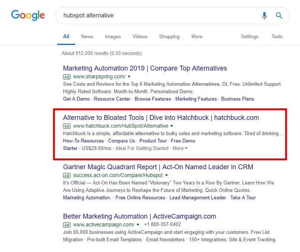Click the Free Demo sitelink

(183, 141)
